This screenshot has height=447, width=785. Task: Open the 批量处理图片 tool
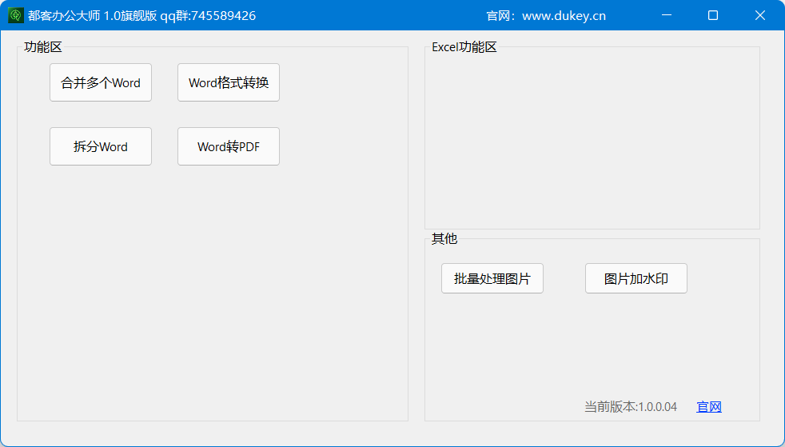click(x=492, y=278)
